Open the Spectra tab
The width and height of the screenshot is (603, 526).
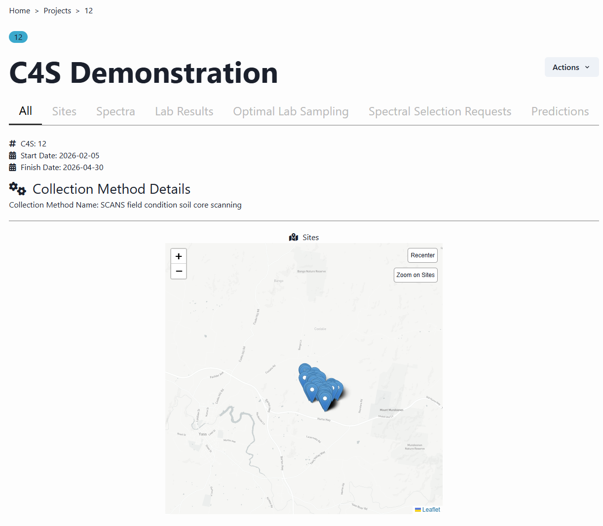tap(115, 111)
